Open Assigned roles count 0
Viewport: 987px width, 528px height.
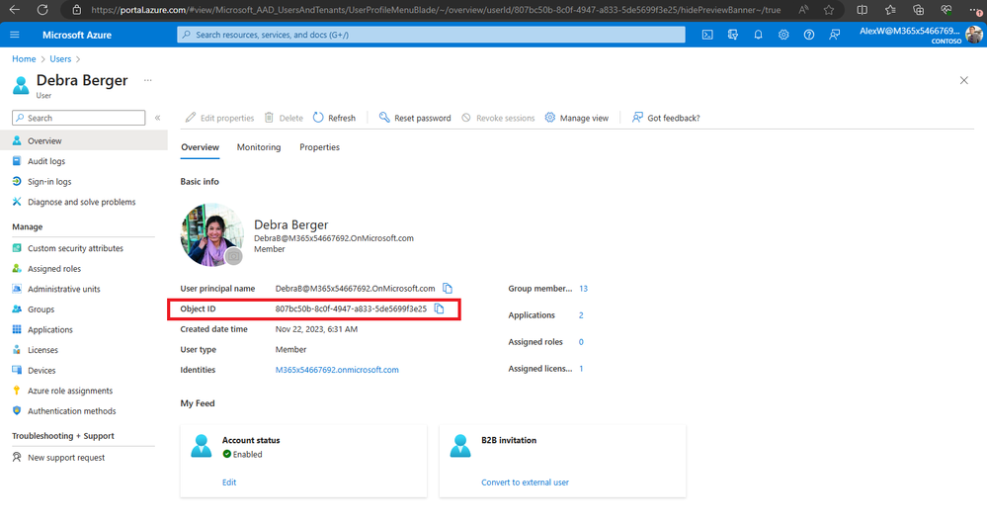581,341
